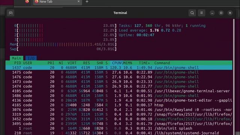
Task: Click the Swp usage meter
Action: (63, 49)
